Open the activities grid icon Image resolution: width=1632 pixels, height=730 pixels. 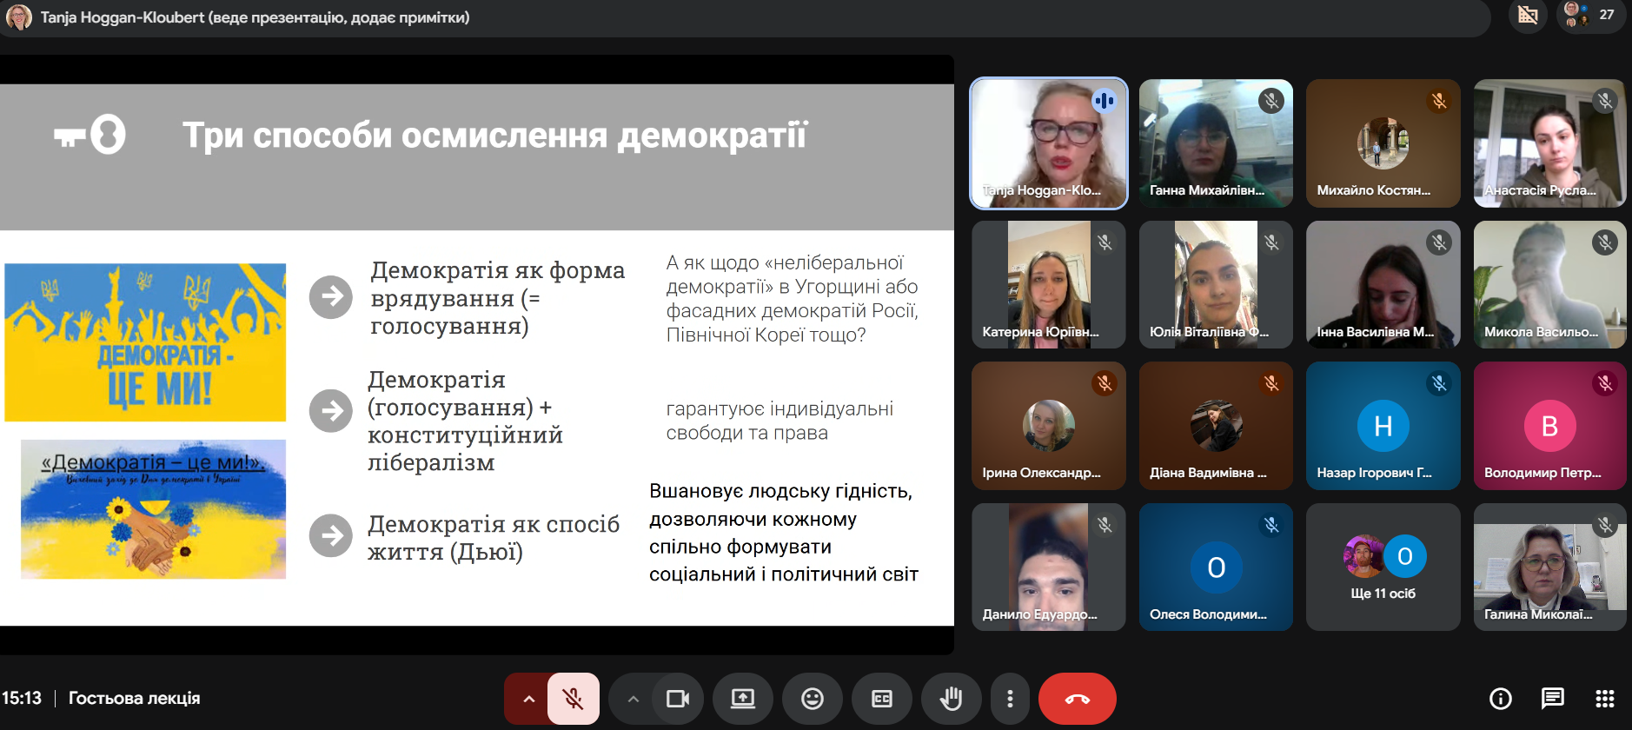click(x=1605, y=698)
